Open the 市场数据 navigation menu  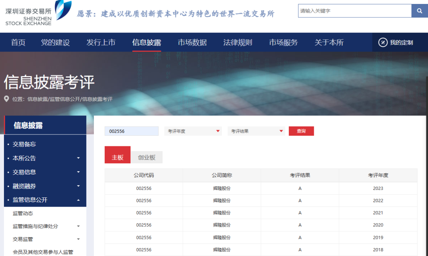coord(192,42)
